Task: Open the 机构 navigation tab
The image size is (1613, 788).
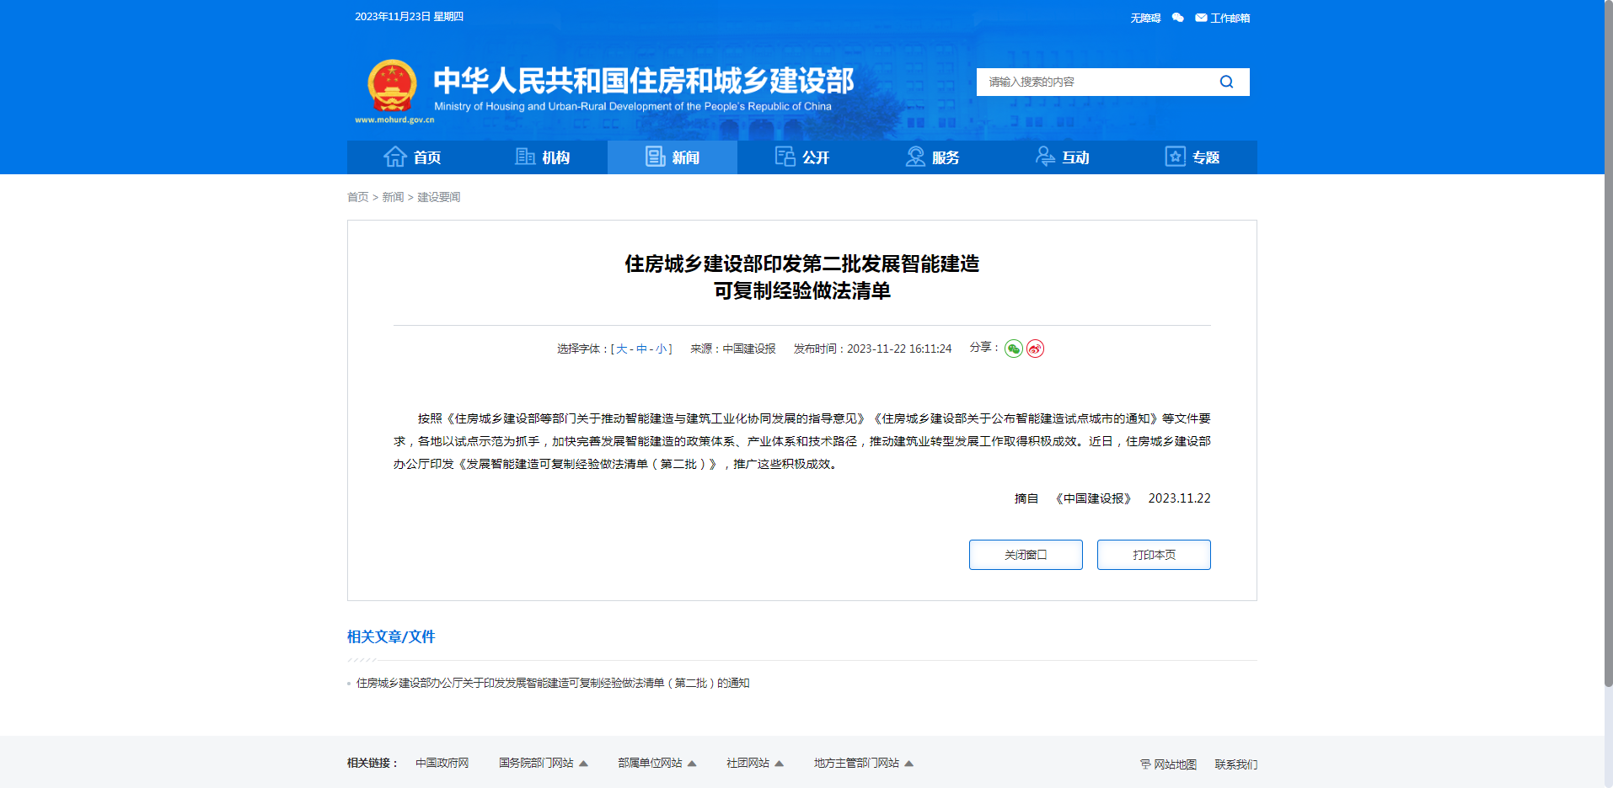Action: click(x=542, y=157)
